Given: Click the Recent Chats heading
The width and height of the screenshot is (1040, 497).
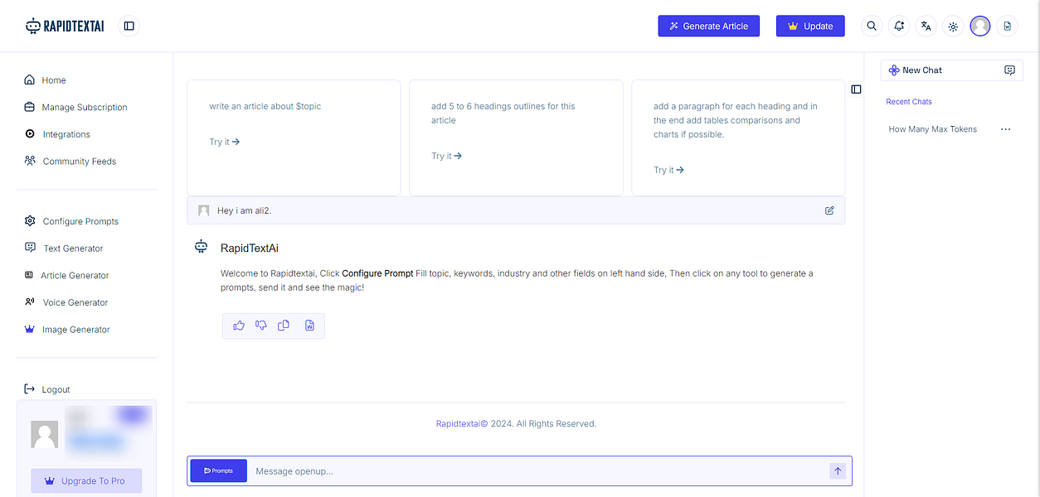Looking at the screenshot, I should click(909, 102).
